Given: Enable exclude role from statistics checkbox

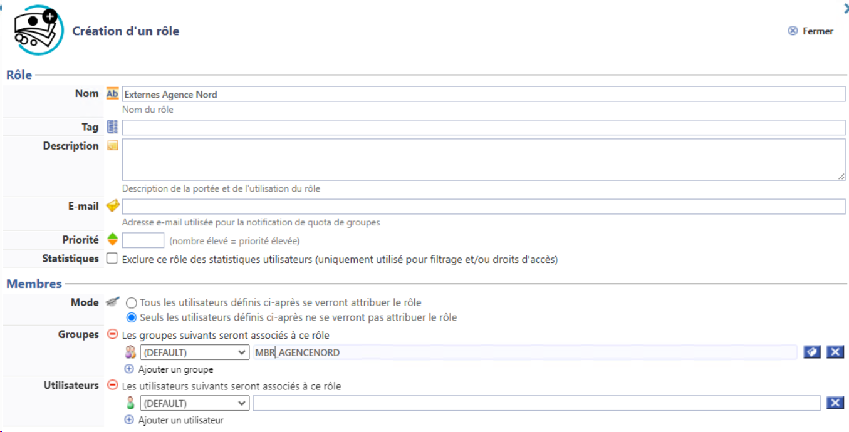Looking at the screenshot, I should tap(112, 259).
